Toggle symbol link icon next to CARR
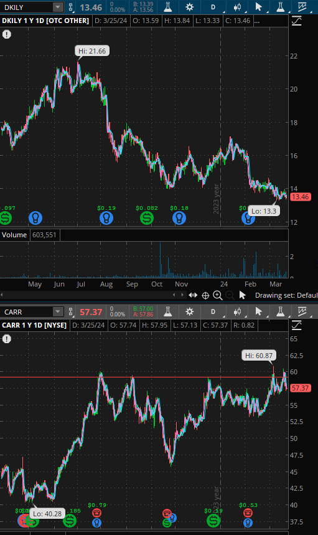The height and width of the screenshot is (535, 318). pos(70,311)
